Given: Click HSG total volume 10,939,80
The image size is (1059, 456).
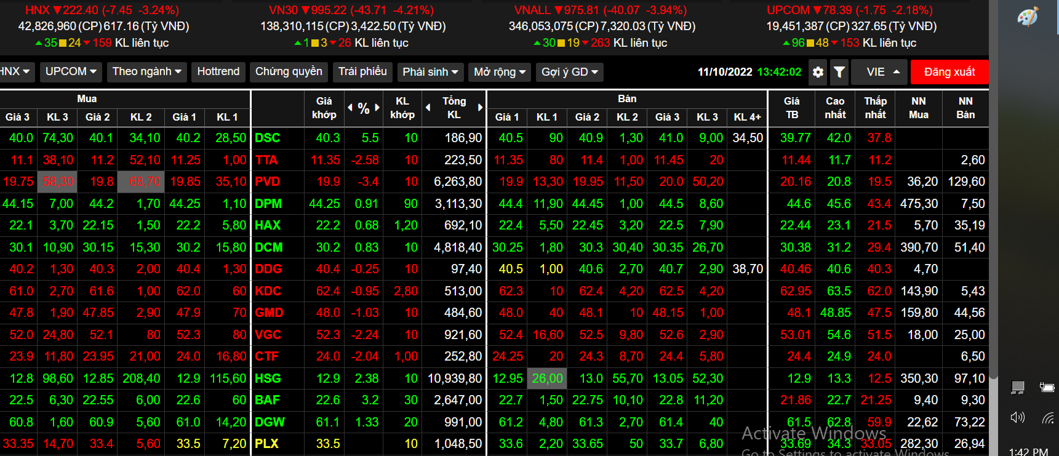Looking at the screenshot, I should pos(455,378).
